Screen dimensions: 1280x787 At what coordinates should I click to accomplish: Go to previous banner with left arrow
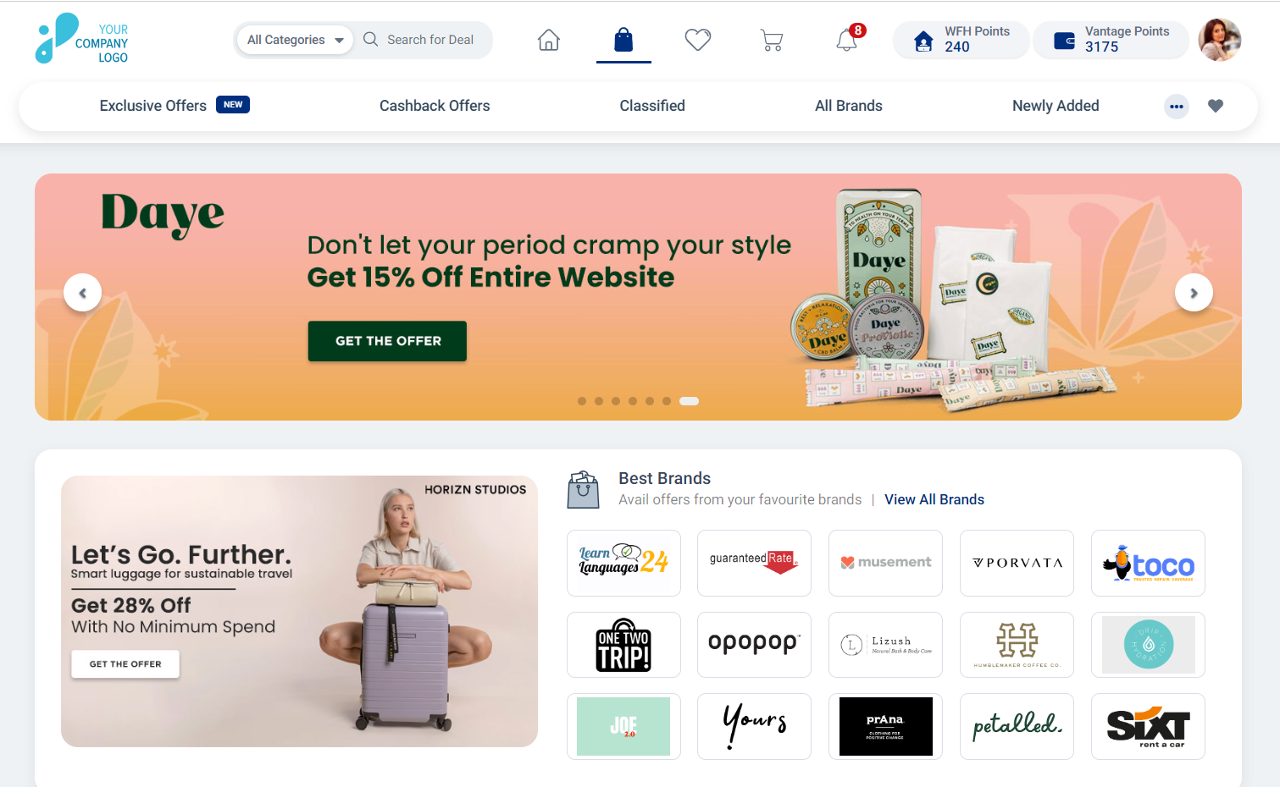tap(82, 293)
